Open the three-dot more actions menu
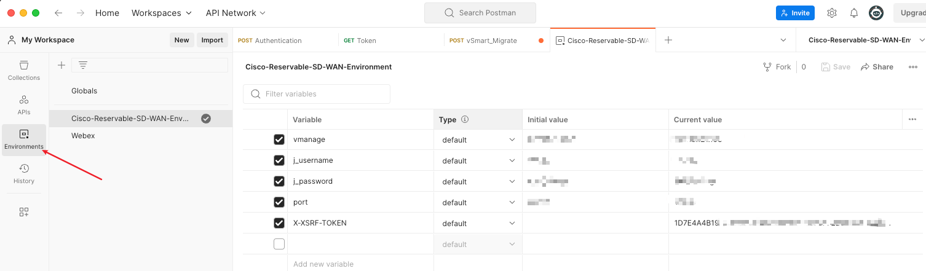The width and height of the screenshot is (926, 271). pos(912,67)
